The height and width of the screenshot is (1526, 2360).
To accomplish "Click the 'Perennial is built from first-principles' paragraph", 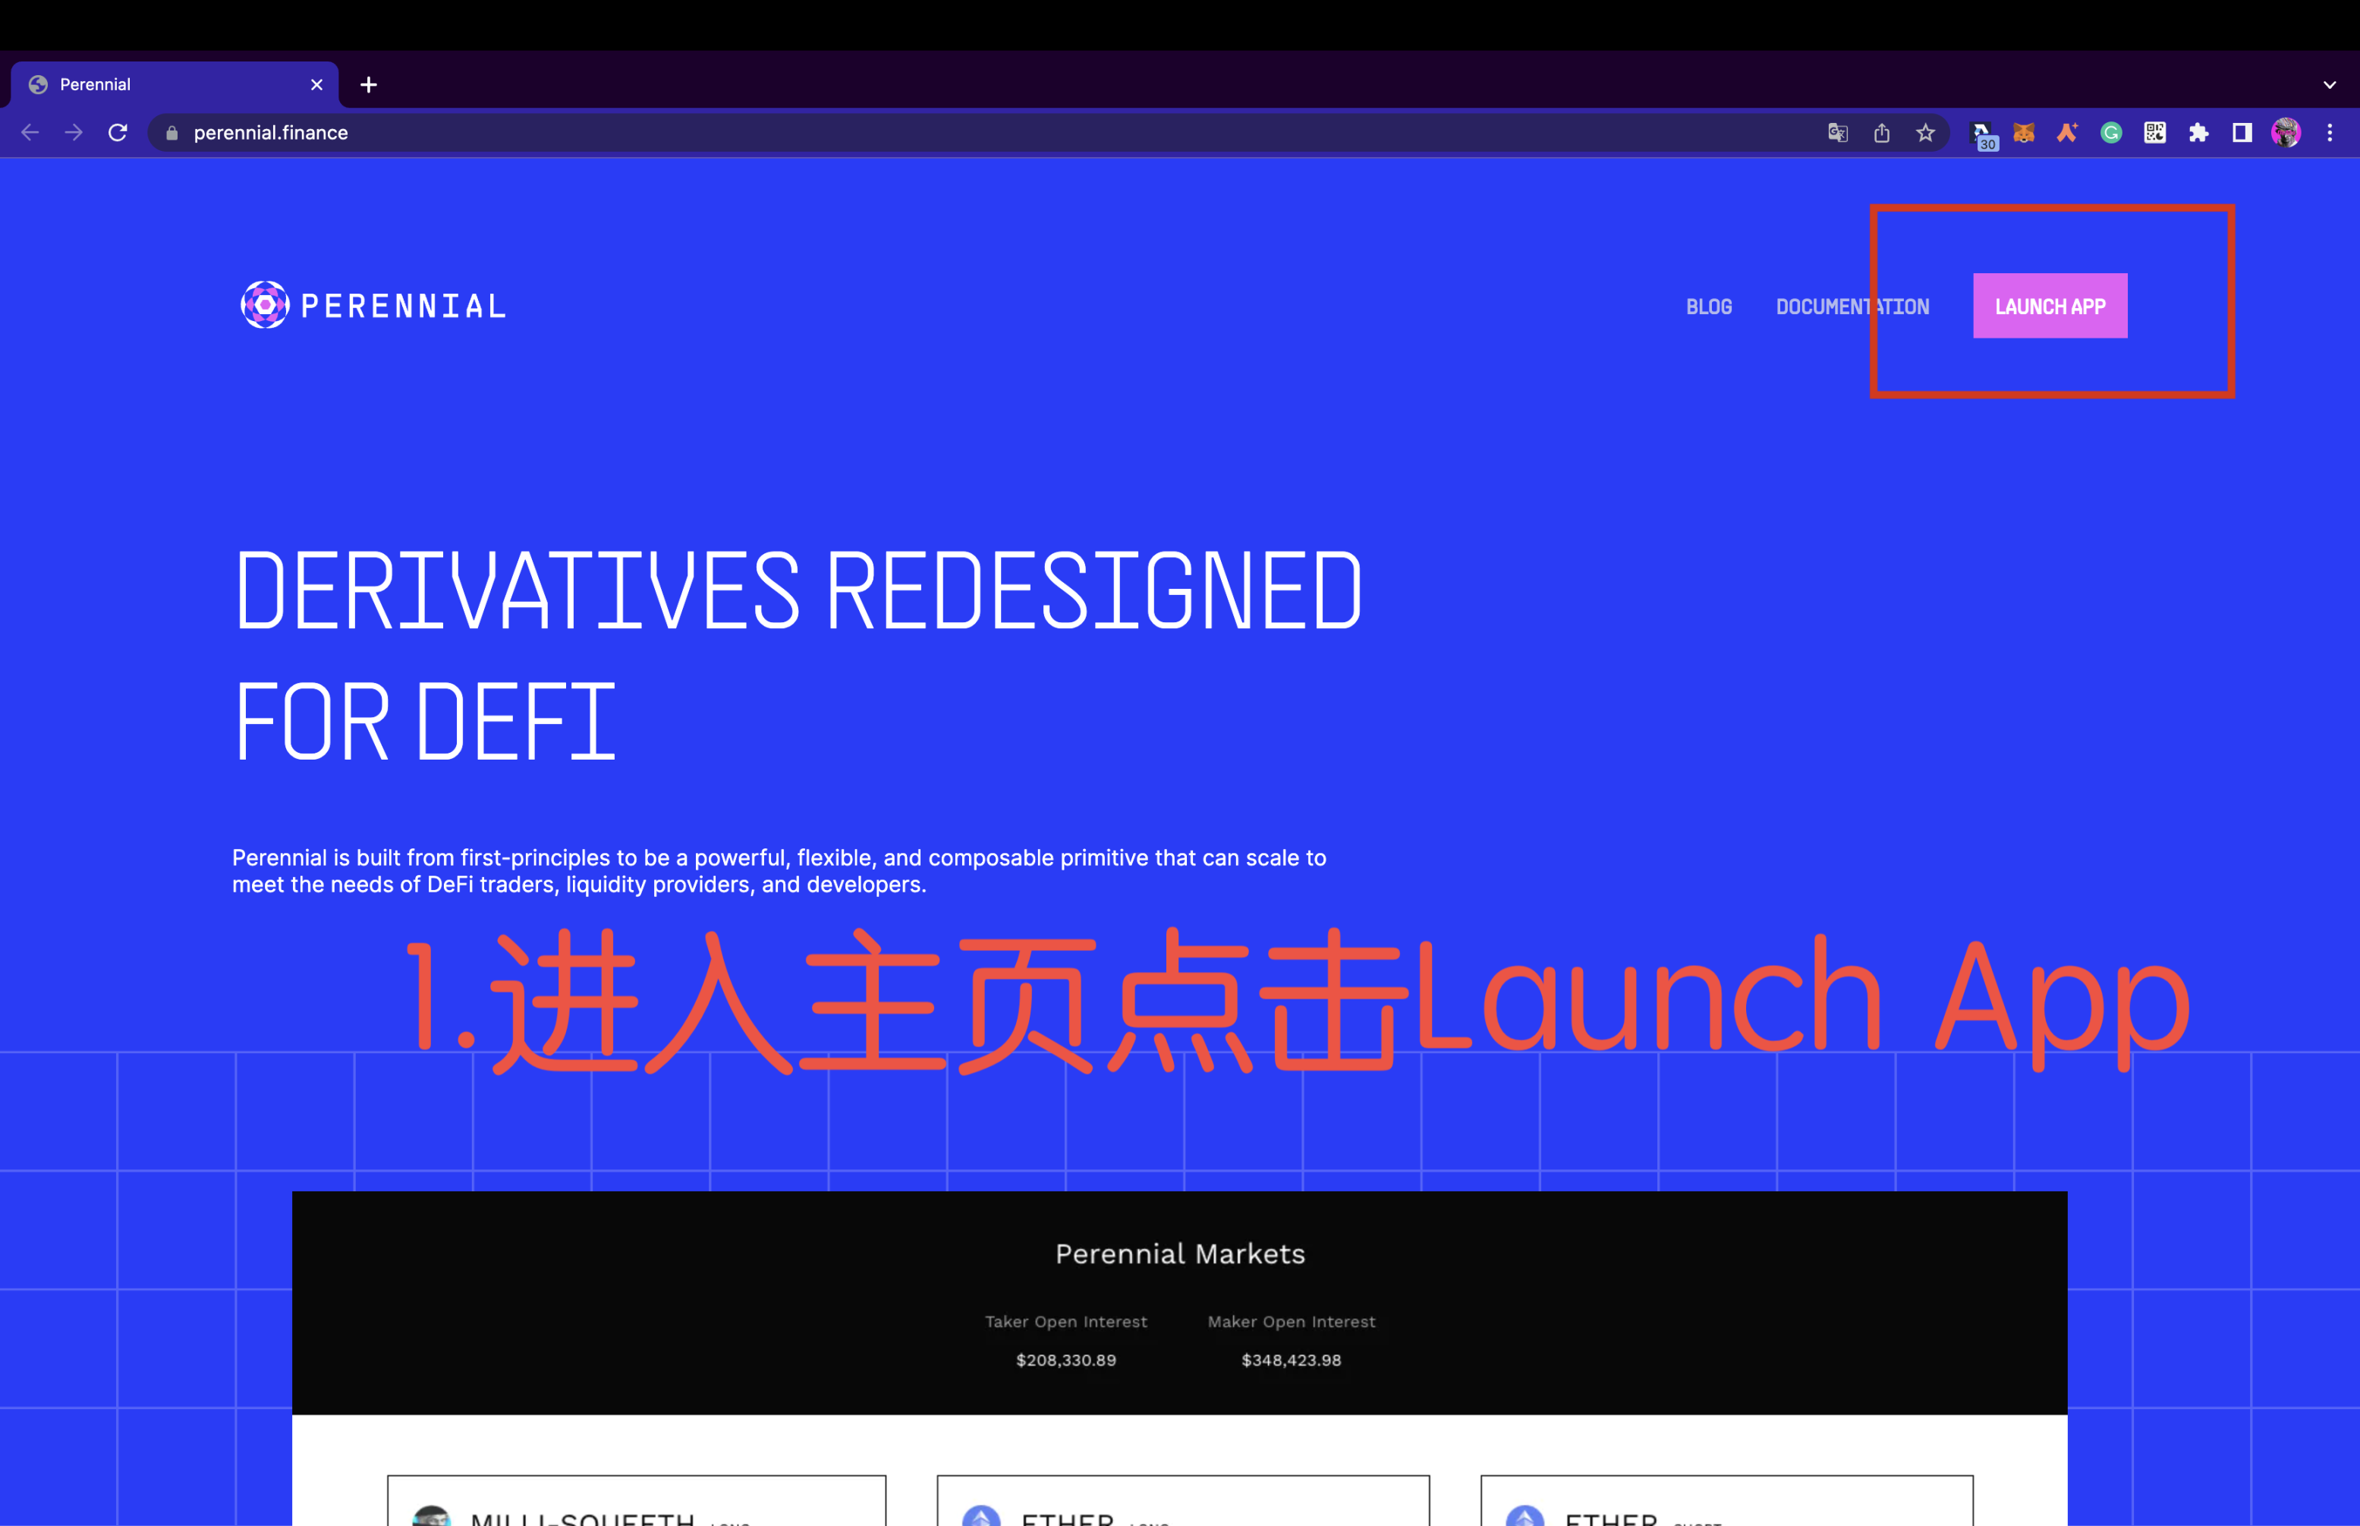I will (x=779, y=871).
